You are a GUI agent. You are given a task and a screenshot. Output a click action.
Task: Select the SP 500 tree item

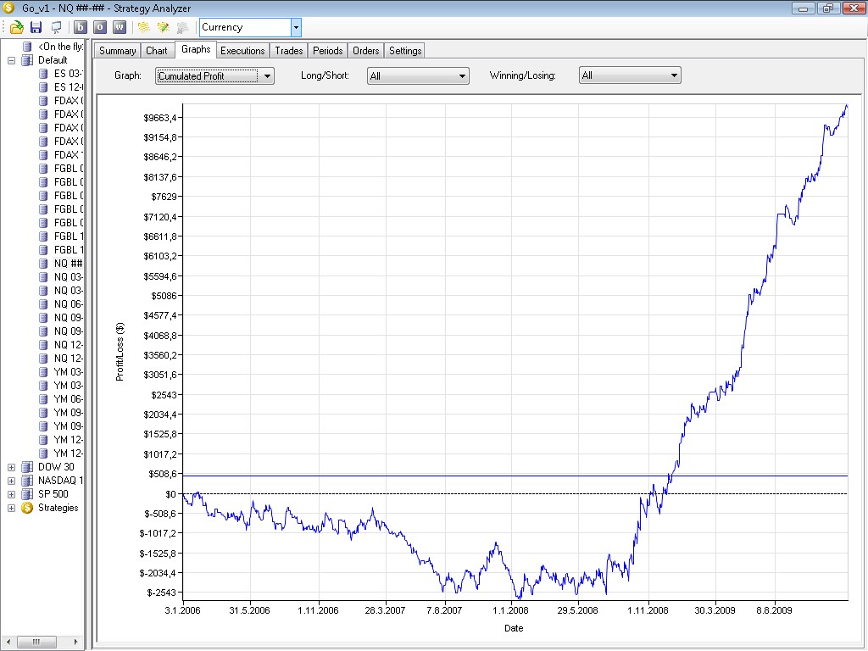[x=53, y=494]
